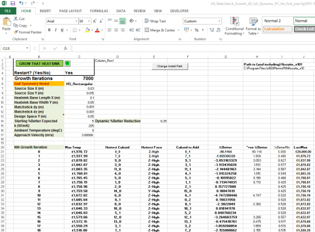Toggle Bold formatting

tap(49, 30)
